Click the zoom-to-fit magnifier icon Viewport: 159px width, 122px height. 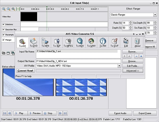pos(13,9)
